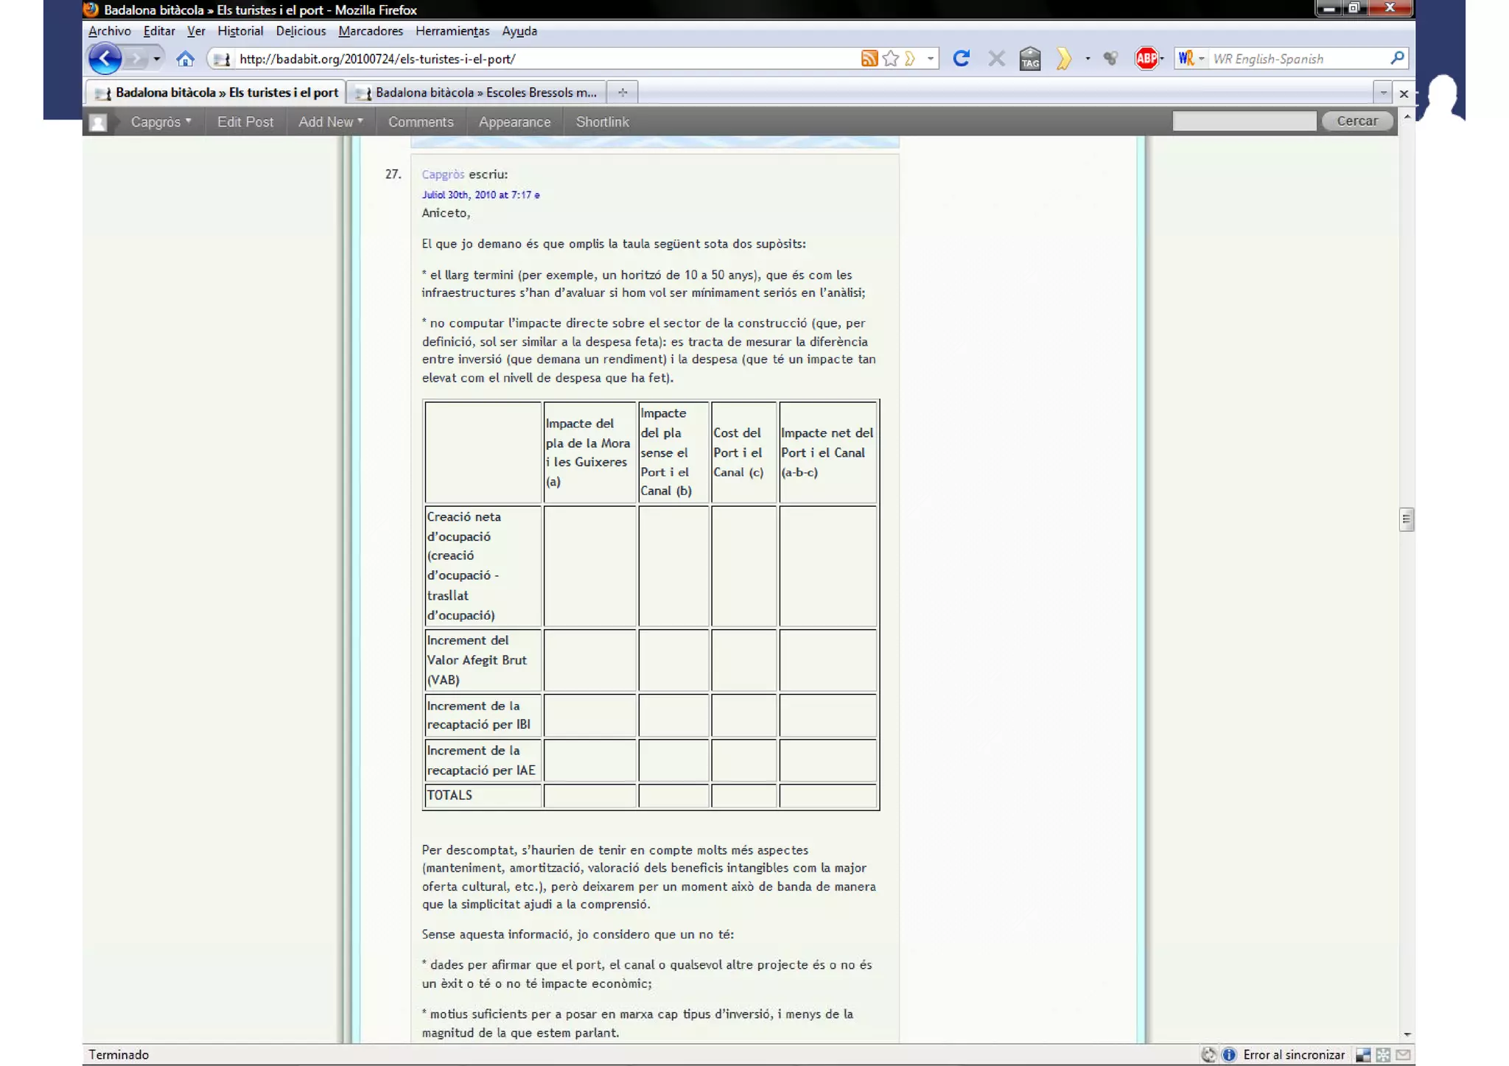Click the scrollbar down arrow
The height and width of the screenshot is (1066, 1509).
(1407, 1034)
